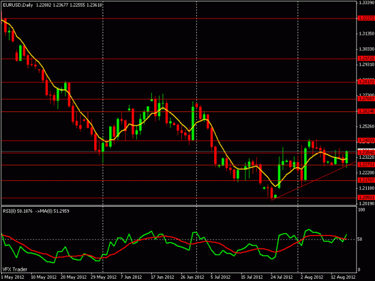Click the 1.29310 price axis value
The height and width of the screenshot is (281, 375).
367,65
